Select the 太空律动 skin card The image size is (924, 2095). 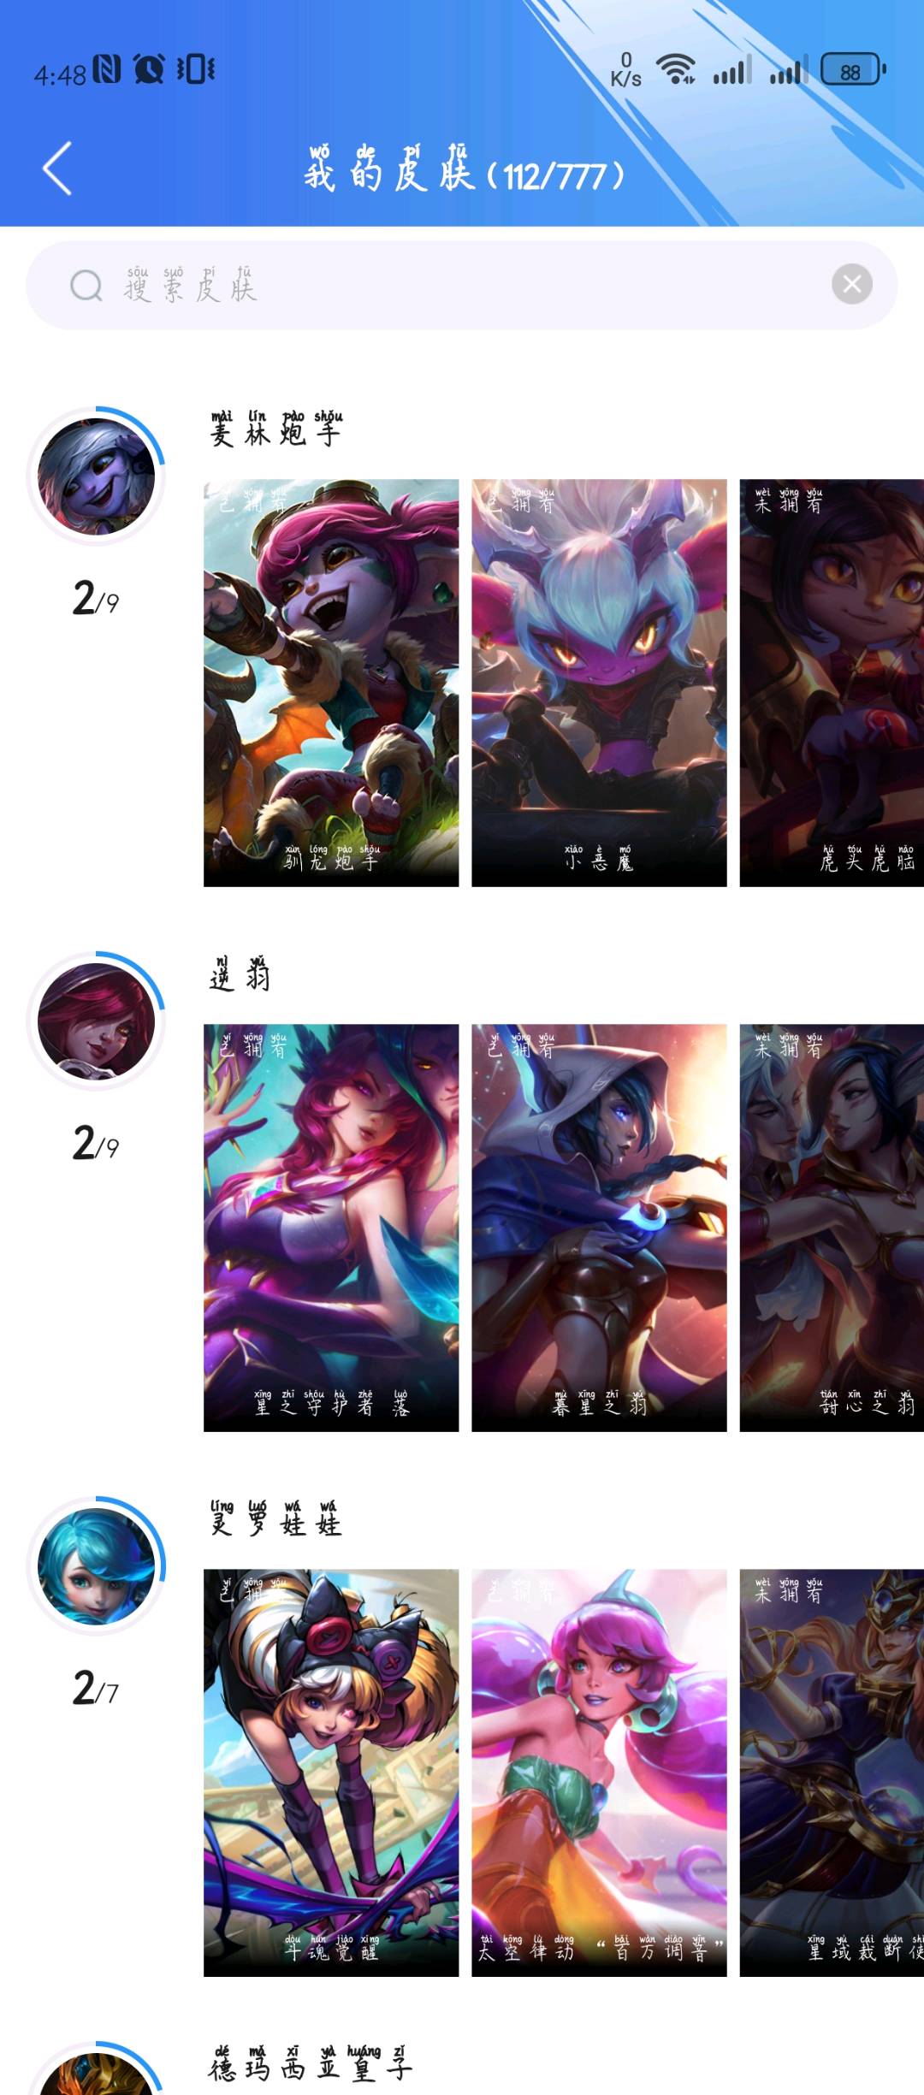(599, 1772)
